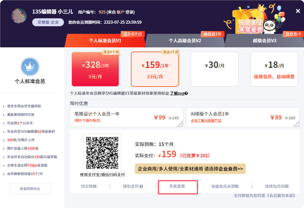Click the question mark beside 钱包支付
This screenshot has height=208, width=304.
tap(141, 186)
